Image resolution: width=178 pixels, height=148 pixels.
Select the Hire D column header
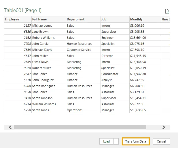[166, 19]
